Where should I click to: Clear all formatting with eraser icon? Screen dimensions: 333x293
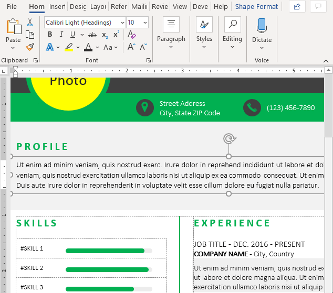coord(132,34)
